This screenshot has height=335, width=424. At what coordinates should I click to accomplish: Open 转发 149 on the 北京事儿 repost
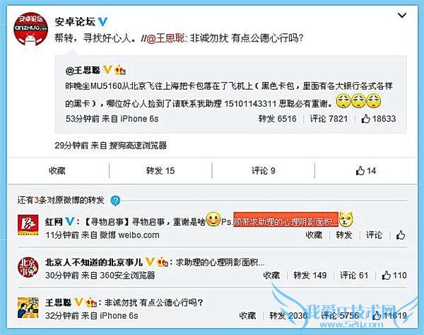pyautogui.click(x=310, y=275)
